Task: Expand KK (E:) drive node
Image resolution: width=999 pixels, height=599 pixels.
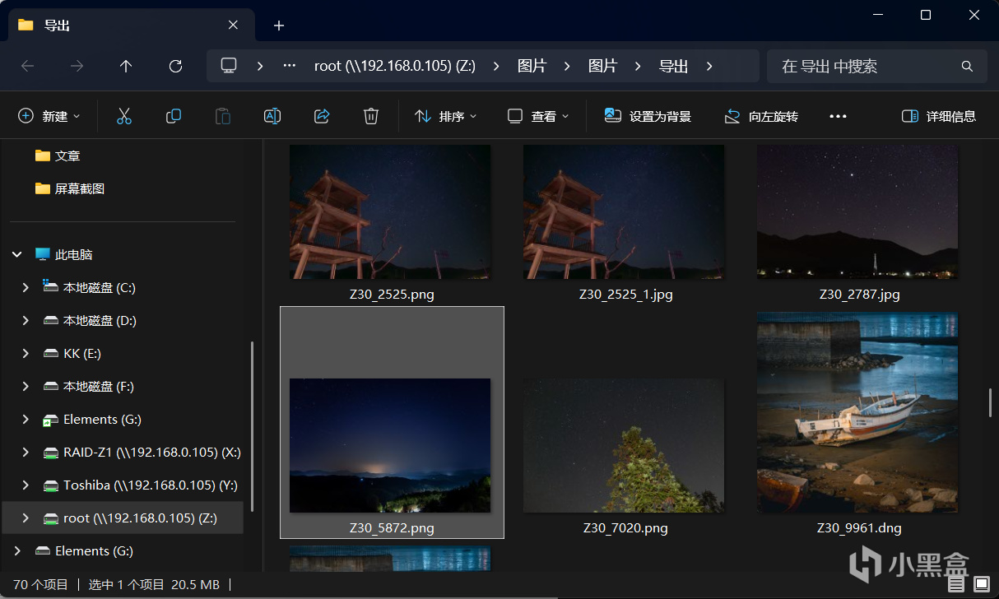Action: tap(26, 354)
